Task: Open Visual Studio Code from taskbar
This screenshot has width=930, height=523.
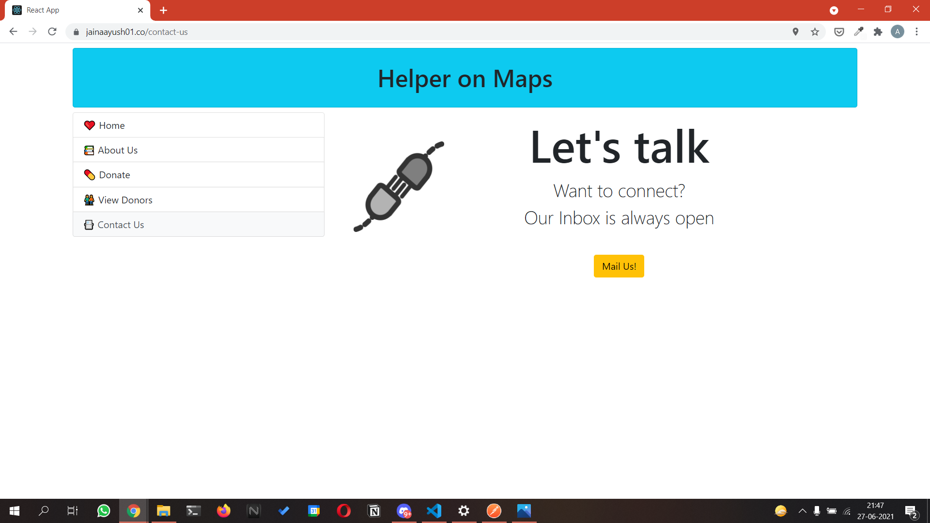Action: tap(434, 511)
